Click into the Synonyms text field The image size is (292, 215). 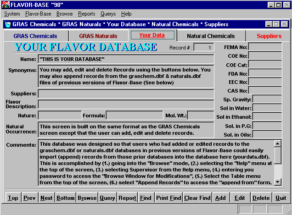tap(126, 76)
